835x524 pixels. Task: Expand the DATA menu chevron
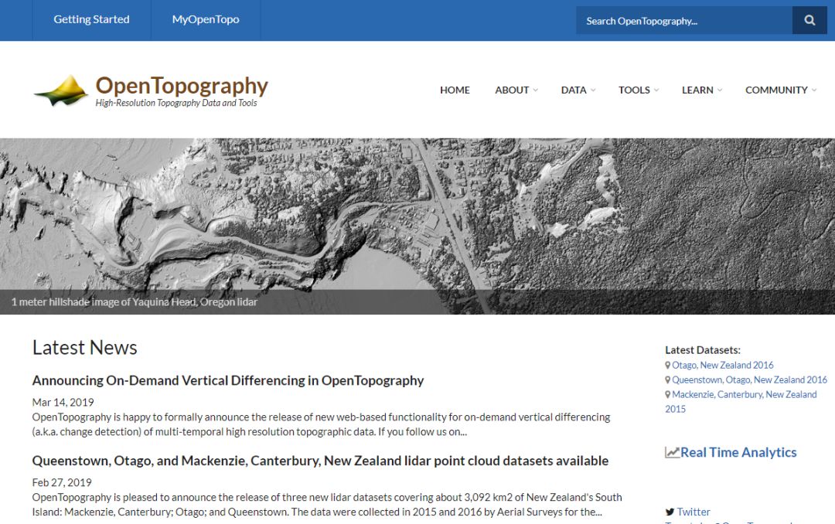(x=593, y=90)
